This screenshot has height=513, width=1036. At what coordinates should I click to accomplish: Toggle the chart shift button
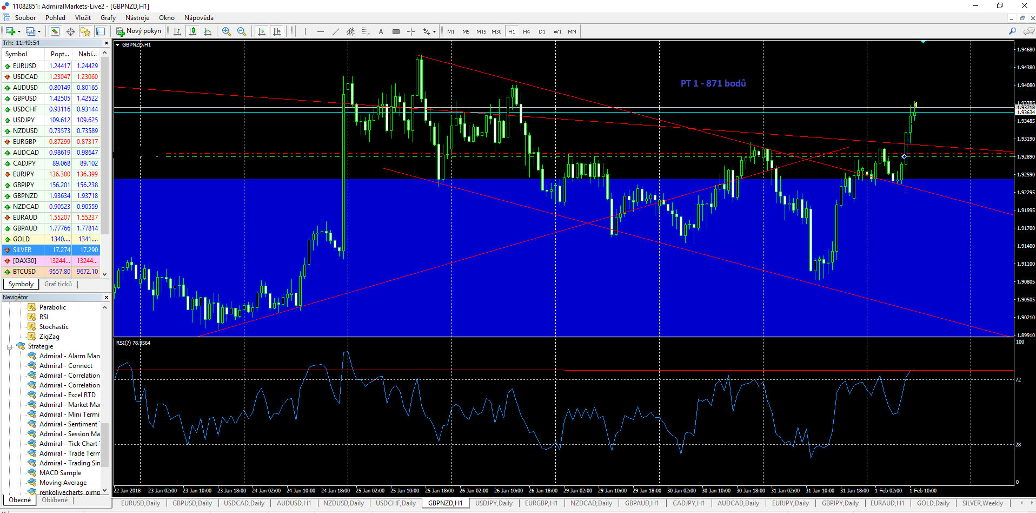pos(277,31)
